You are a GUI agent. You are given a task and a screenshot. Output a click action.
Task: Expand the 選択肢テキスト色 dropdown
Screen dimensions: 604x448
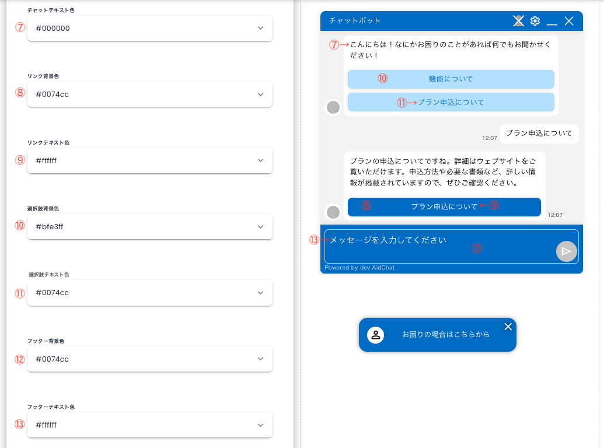[149, 293]
